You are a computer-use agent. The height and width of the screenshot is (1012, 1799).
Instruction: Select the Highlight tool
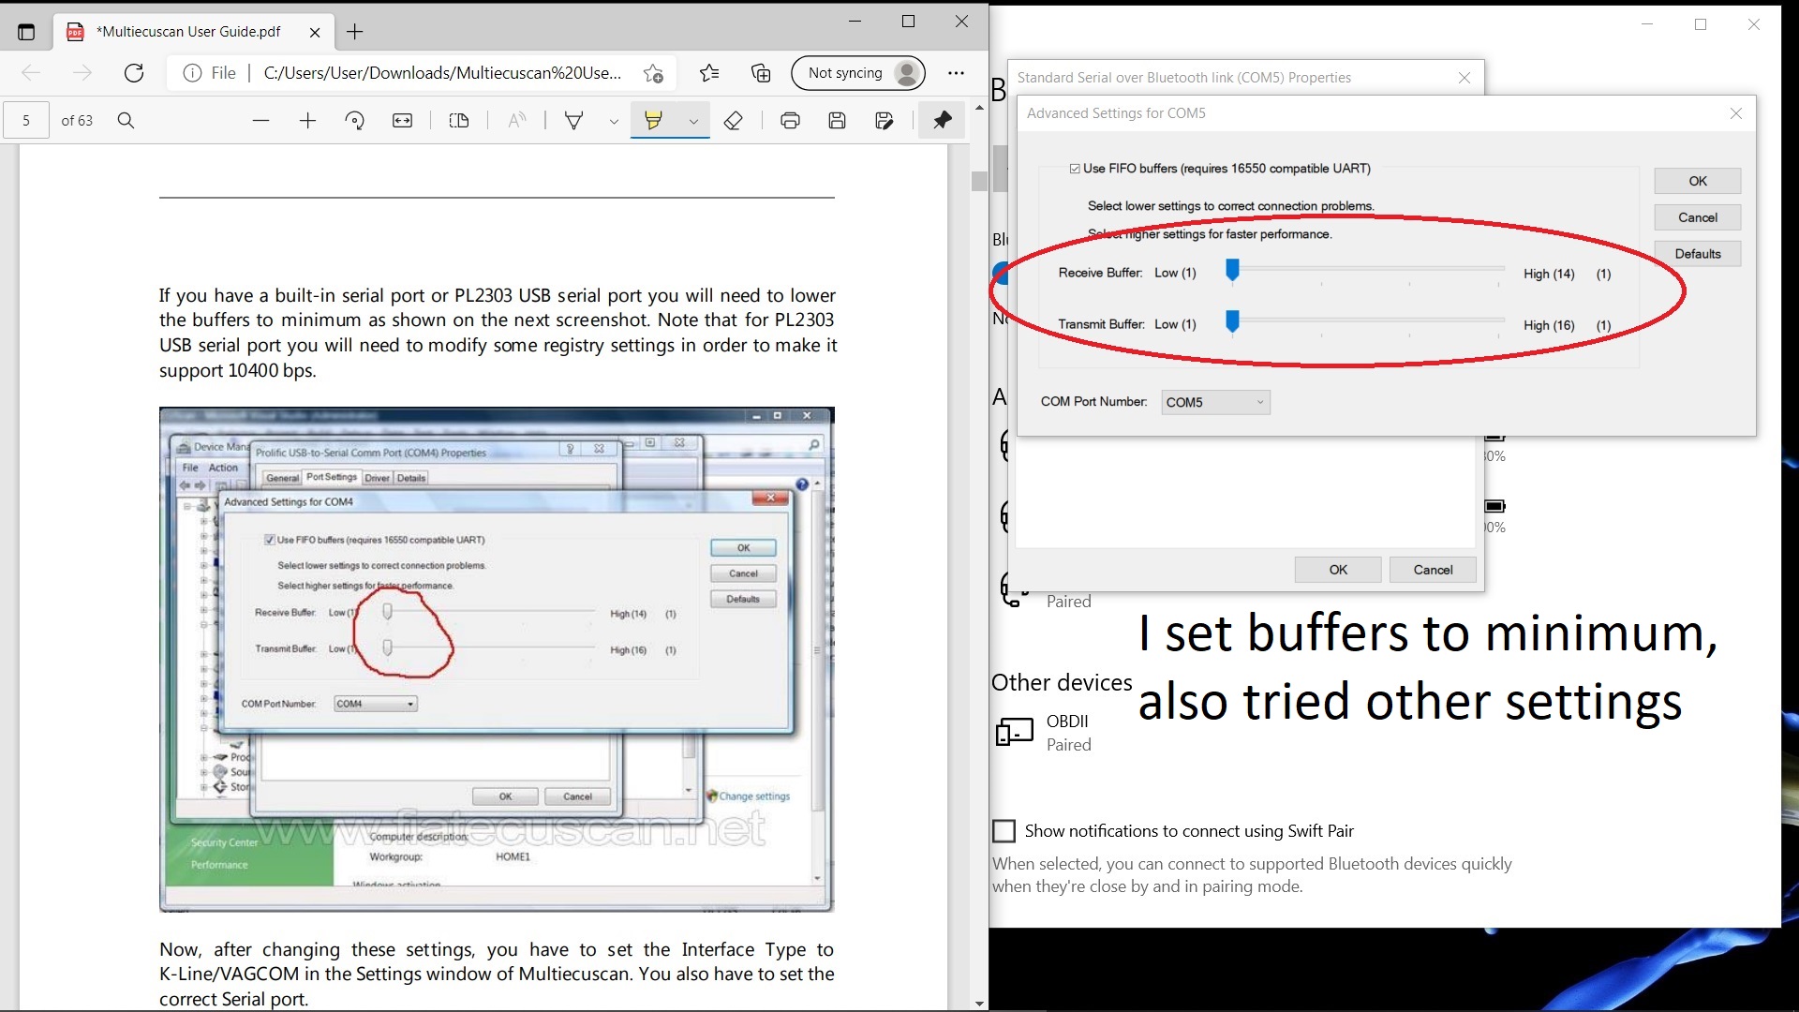653,120
